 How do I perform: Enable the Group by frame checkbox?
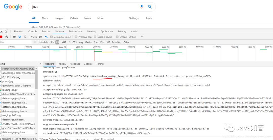pos(51,37)
